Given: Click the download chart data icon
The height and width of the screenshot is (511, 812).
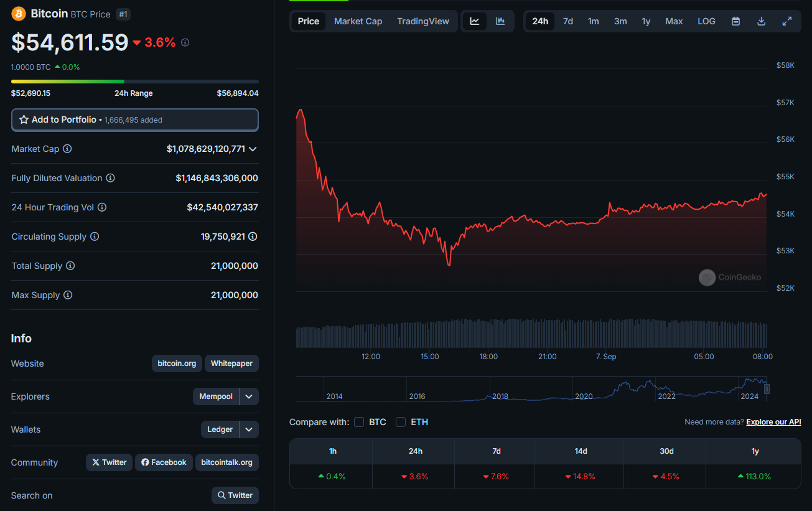Looking at the screenshot, I should click(x=761, y=21).
